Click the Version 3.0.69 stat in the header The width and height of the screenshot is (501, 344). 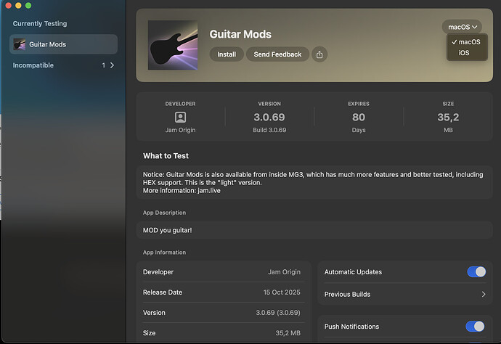point(269,117)
